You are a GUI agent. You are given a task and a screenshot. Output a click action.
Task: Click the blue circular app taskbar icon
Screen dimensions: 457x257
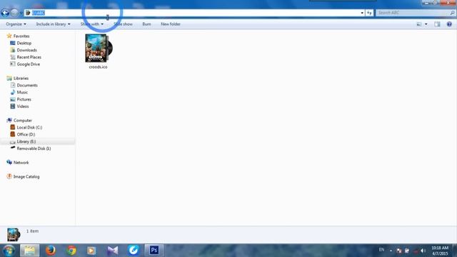[x=134, y=251]
